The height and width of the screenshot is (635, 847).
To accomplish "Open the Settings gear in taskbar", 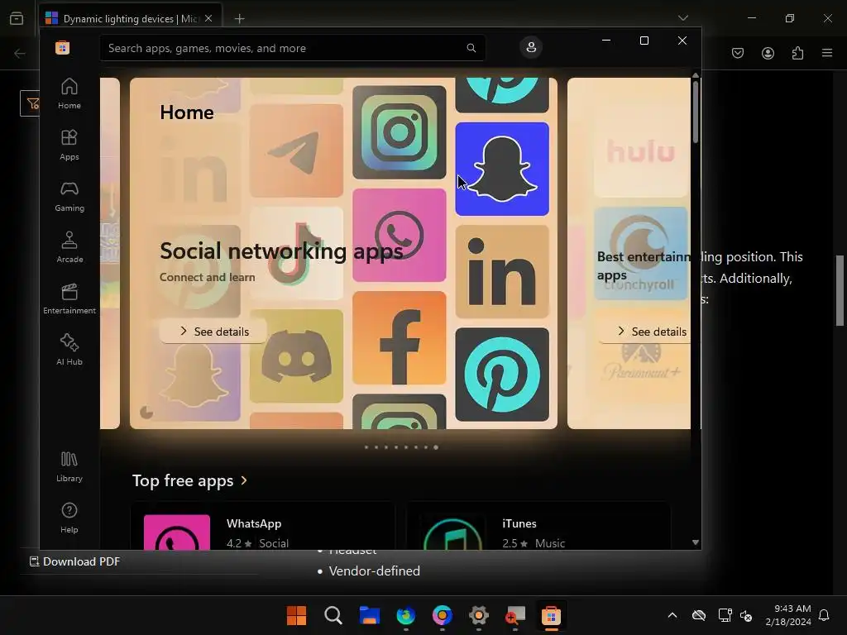I will [x=479, y=615].
